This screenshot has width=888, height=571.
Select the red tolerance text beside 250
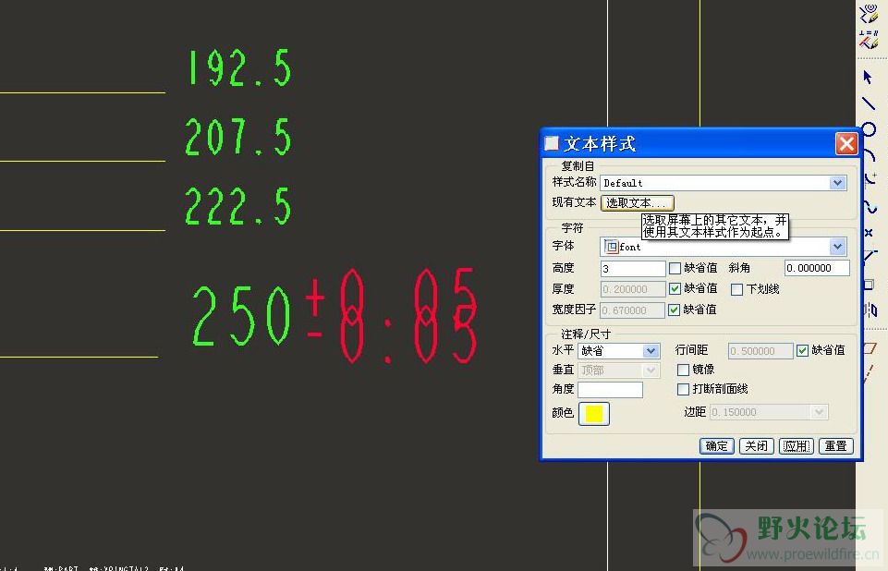pos(392,316)
